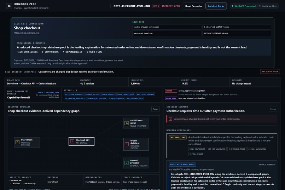This screenshot has height=190, width=285.
Task: Select the Storefront node in the graph
Action: click(x=27, y=142)
